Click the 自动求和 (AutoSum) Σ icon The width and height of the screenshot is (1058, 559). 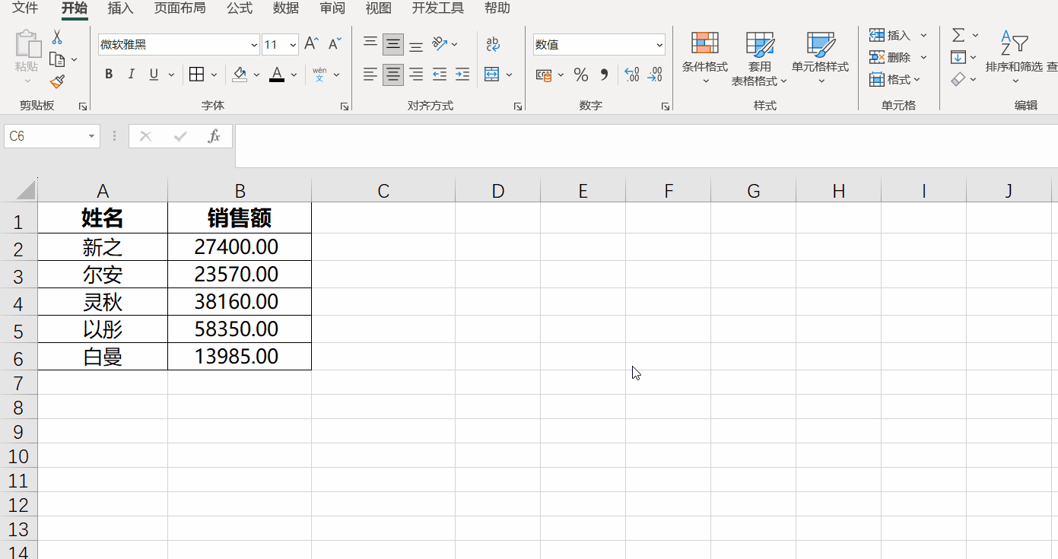coord(957,34)
